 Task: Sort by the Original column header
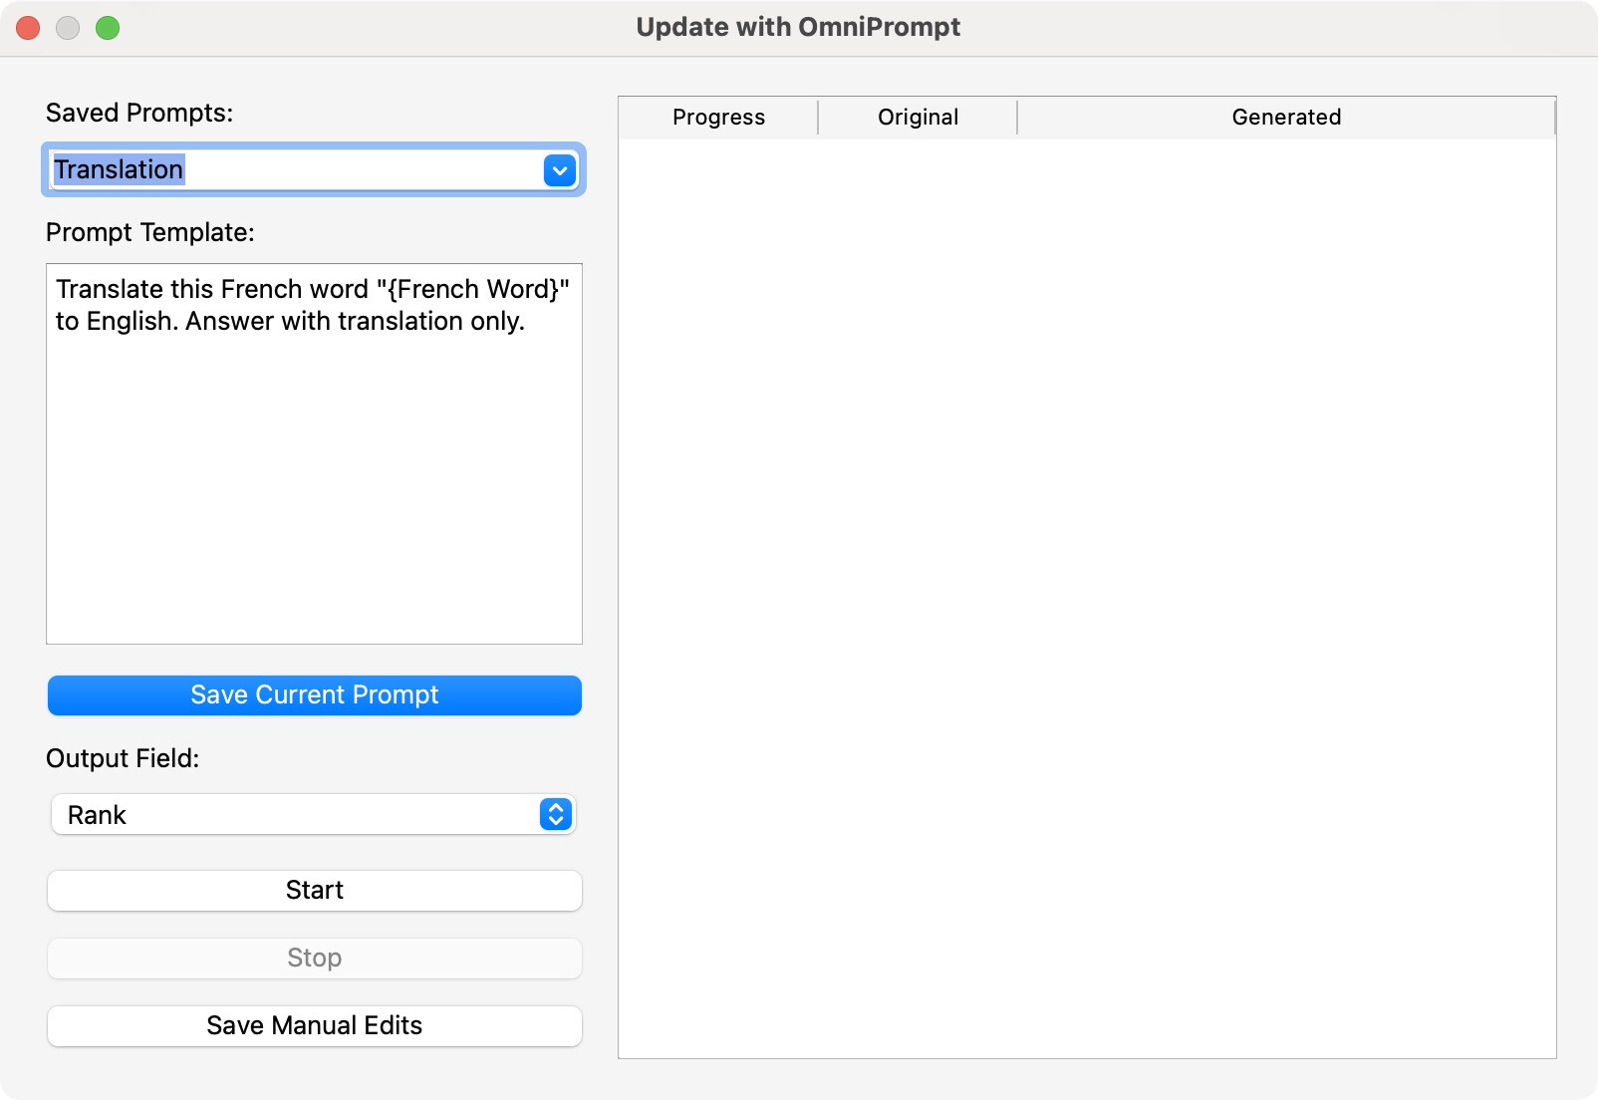point(918,118)
